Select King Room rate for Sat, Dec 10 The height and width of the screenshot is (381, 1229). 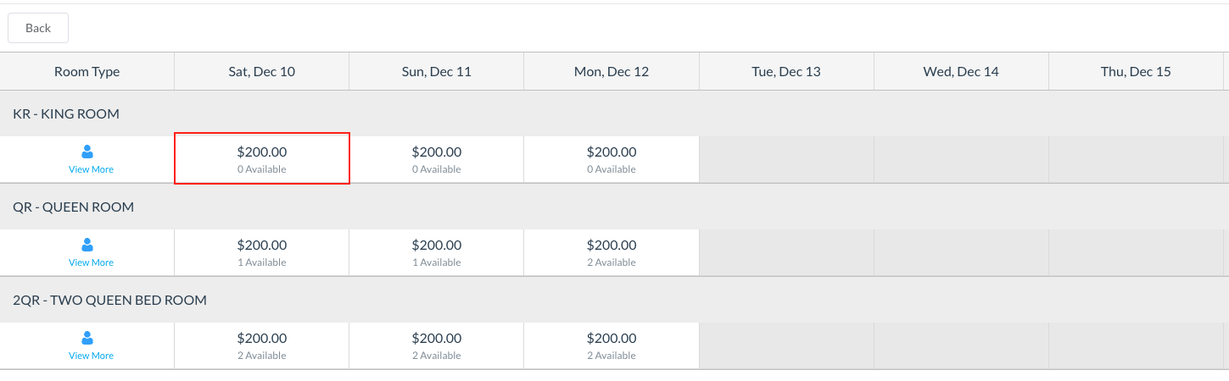[x=262, y=158]
